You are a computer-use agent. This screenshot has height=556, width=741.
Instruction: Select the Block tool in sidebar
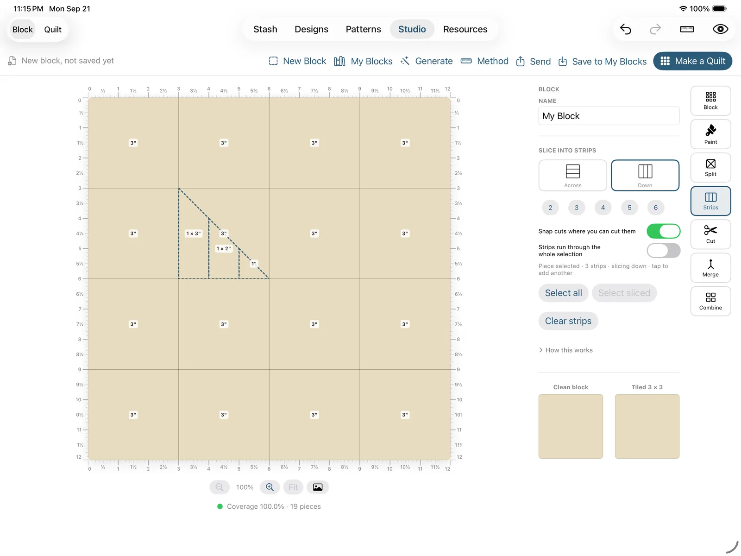(710, 101)
